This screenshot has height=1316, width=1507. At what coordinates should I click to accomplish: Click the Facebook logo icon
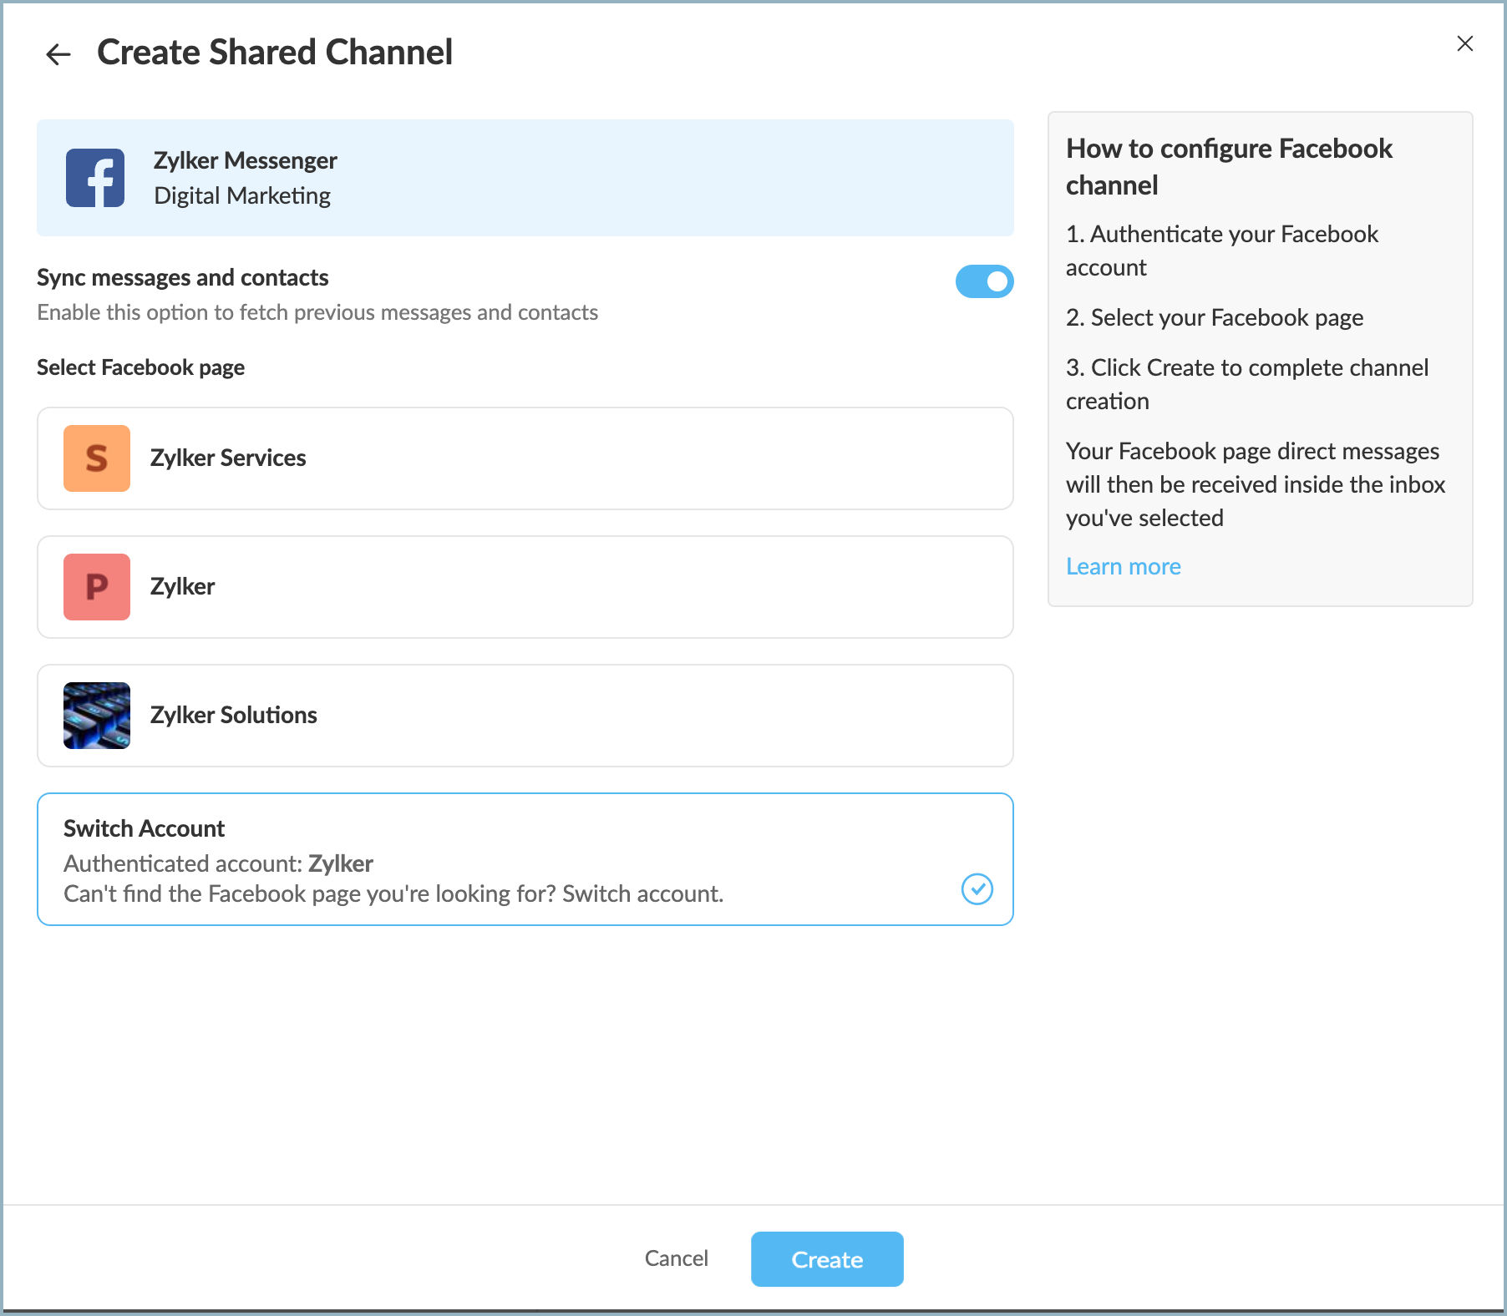[95, 178]
